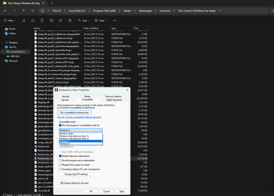The width and height of the screenshot is (274, 196).
Task: Click the Paste clipboard icon
Action: click(x=42, y=20)
